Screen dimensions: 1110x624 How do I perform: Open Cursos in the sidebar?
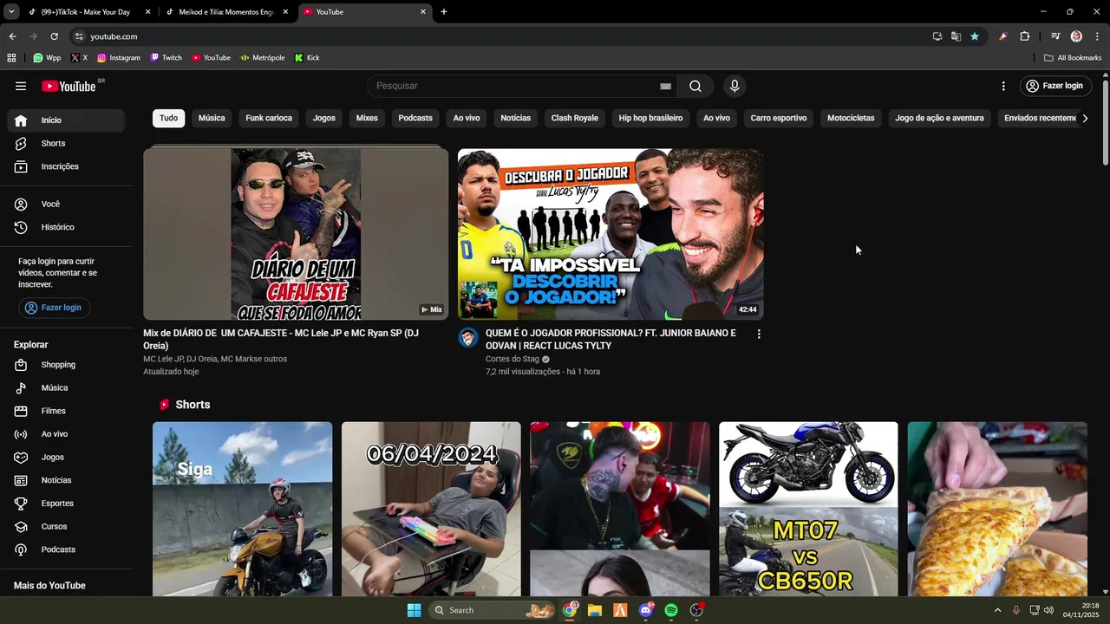66,526
